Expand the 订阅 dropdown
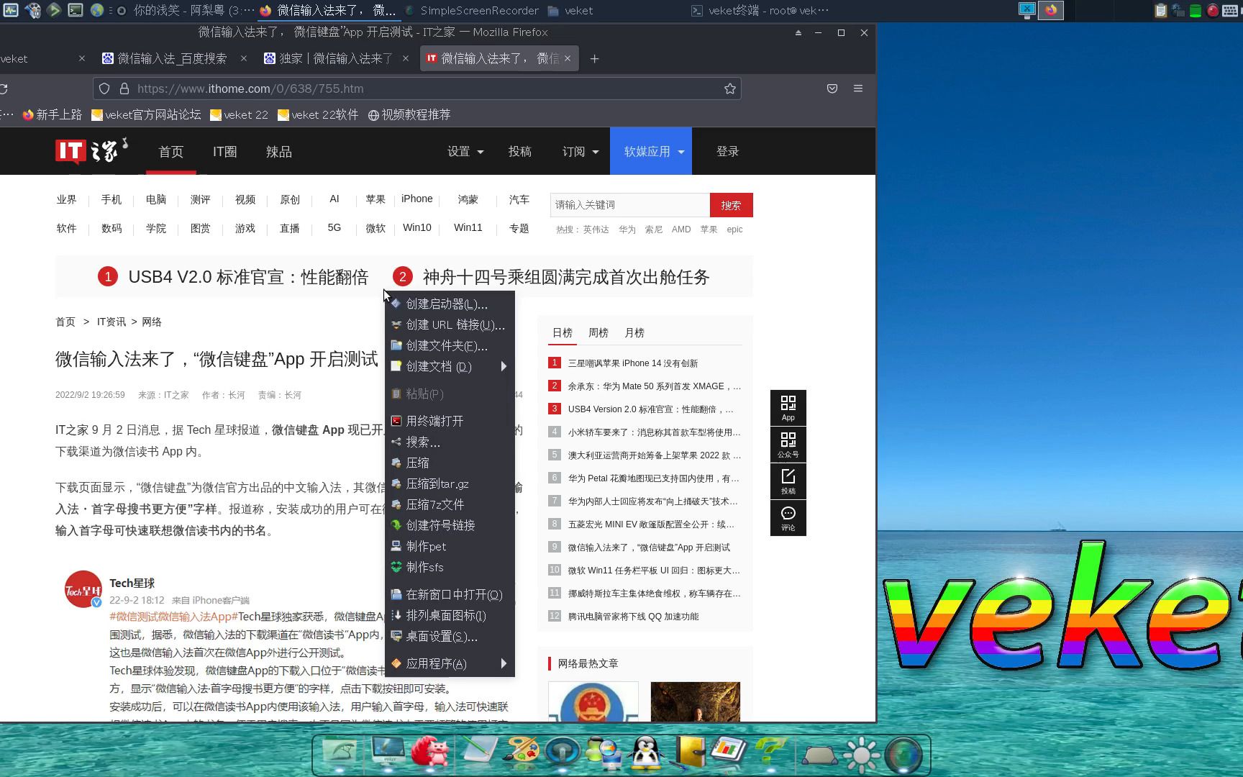This screenshot has width=1243, height=777. point(580,151)
